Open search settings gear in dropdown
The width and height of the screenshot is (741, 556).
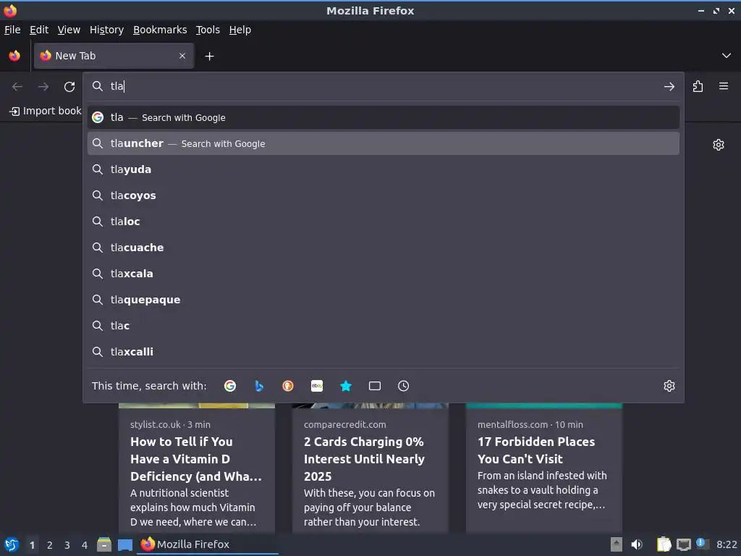(x=669, y=386)
